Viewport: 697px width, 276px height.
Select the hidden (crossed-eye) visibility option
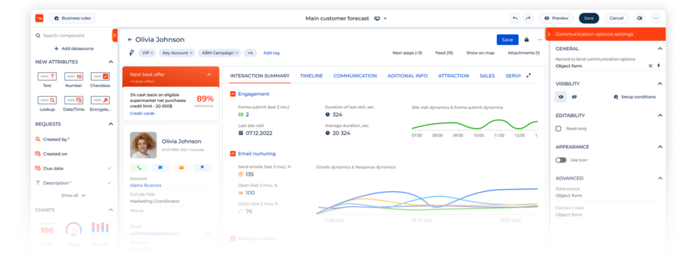coord(574,97)
